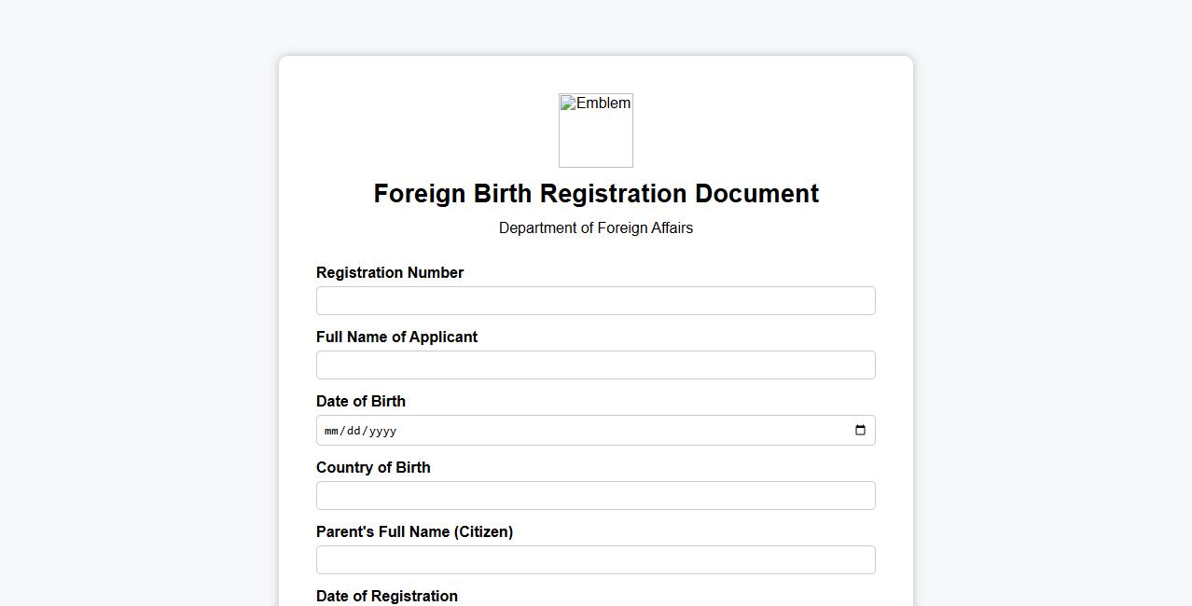Click the Full Name of Applicant label
Viewport: 1192px width, 606px height.
tap(396, 337)
